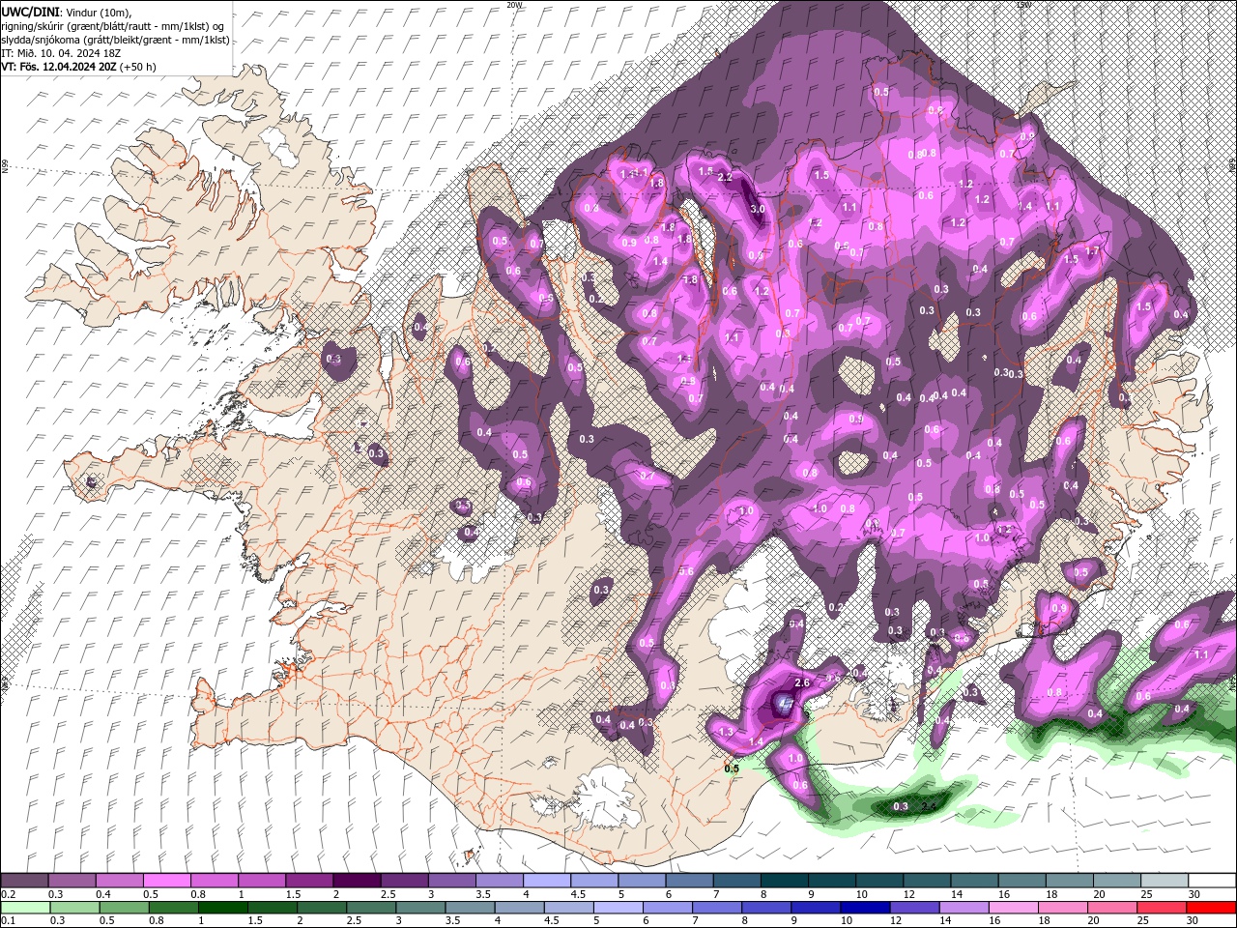Select the bright red 30 rain legend swatch
The width and height of the screenshot is (1237, 928).
tap(1212, 908)
